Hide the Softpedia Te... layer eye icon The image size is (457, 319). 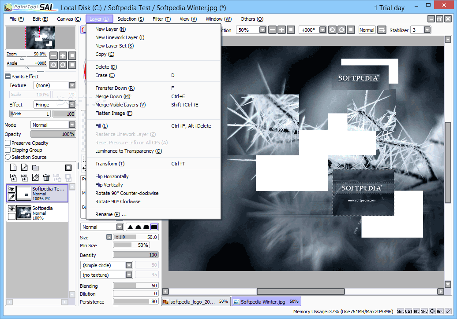[11, 189]
